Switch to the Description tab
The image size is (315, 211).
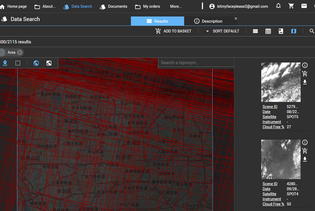click(208, 21)
